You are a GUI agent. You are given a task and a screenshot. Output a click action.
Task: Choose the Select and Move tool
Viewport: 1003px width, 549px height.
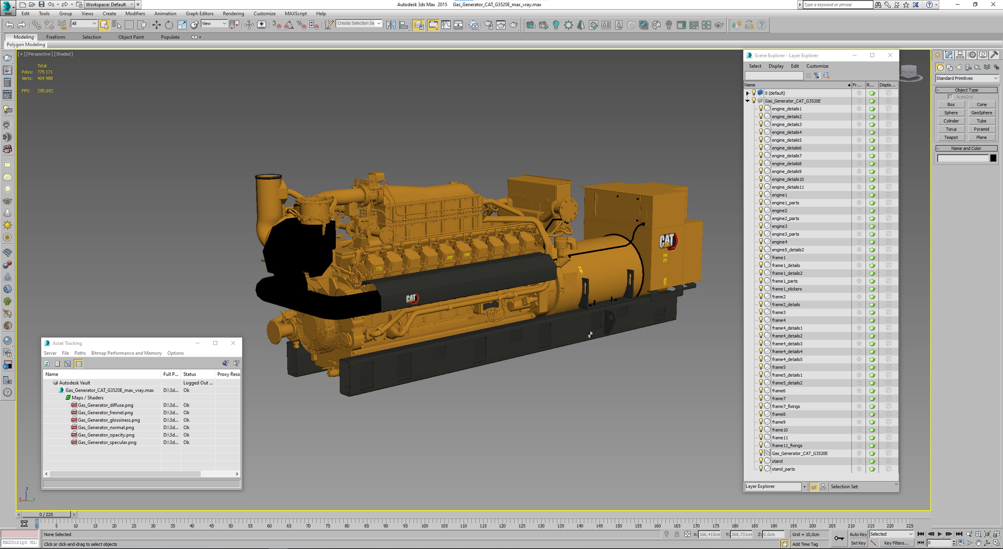[x=156, y=25]
